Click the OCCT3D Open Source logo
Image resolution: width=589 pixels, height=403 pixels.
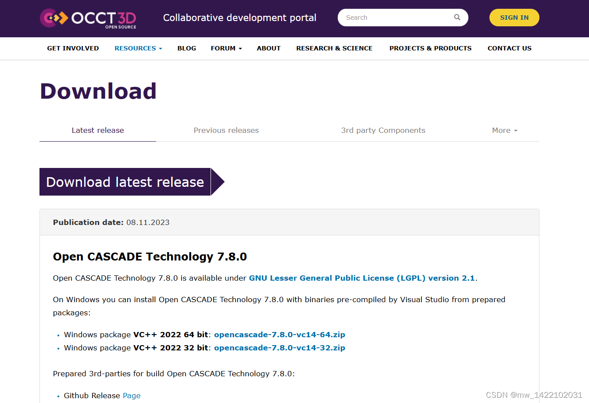coord(88,18)
